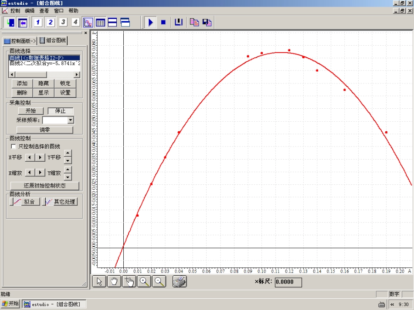Click the printer icon below the graph

[x=180, y=282]
